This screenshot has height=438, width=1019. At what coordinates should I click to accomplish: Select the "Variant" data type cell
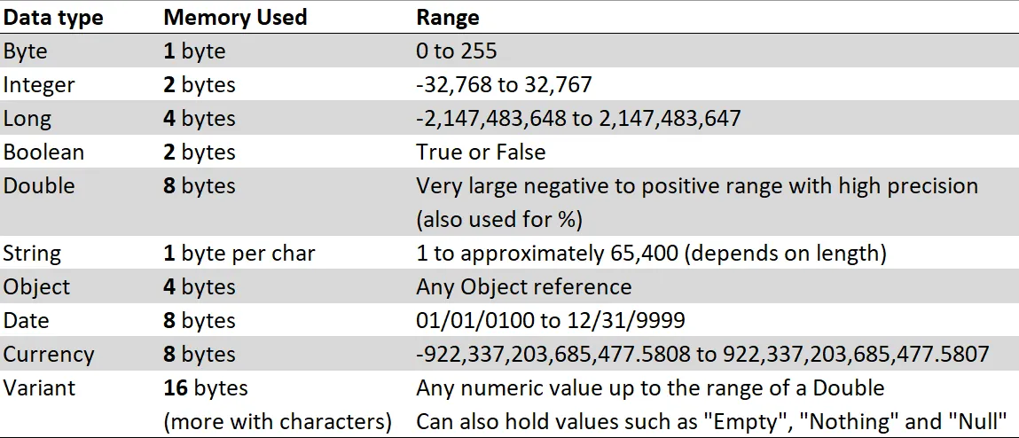coord(40,388)
